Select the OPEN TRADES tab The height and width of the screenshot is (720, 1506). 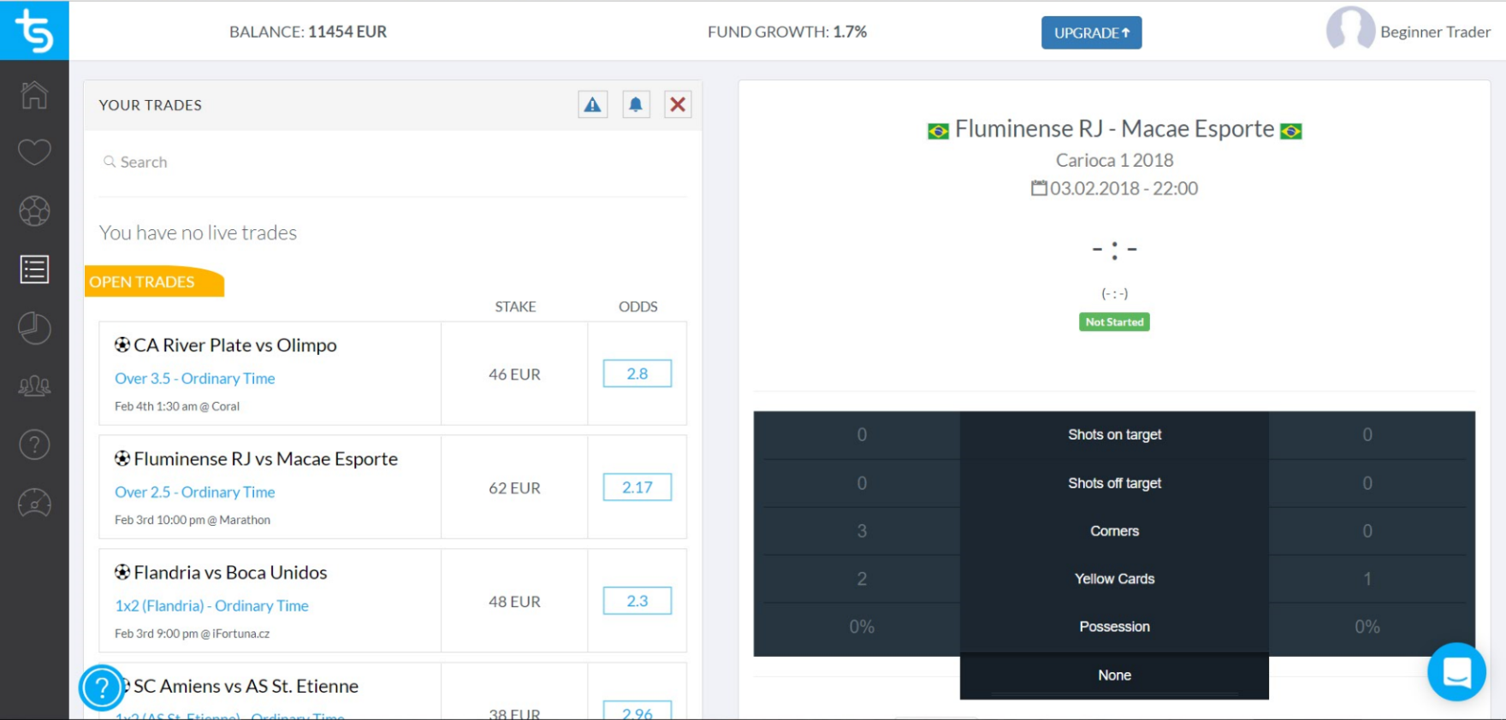pyautogui.click(x=152, y=281)
